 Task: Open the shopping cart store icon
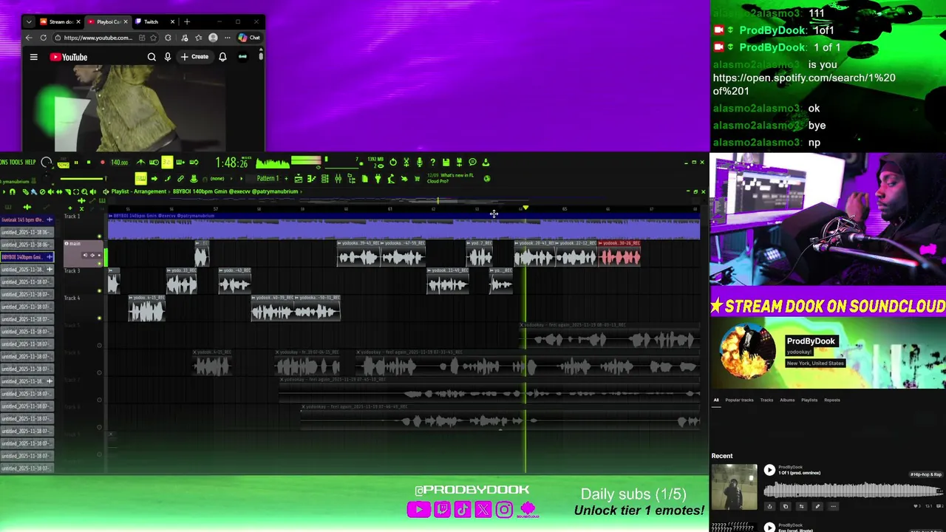(x=417, y=179)
